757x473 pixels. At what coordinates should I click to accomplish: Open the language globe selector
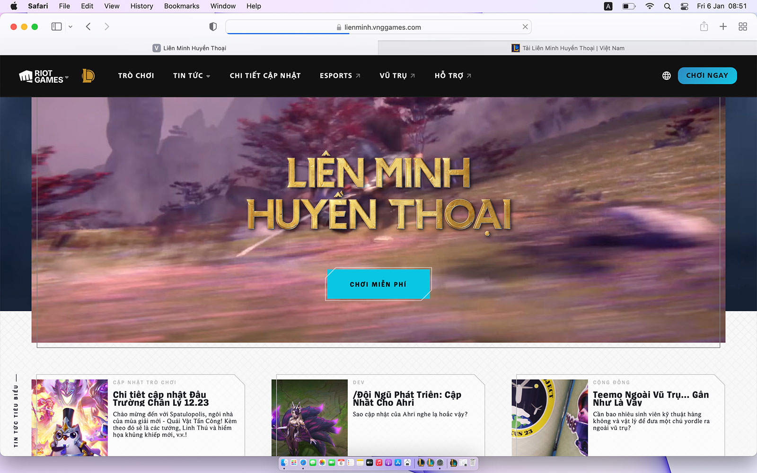(x=666, y=76)
